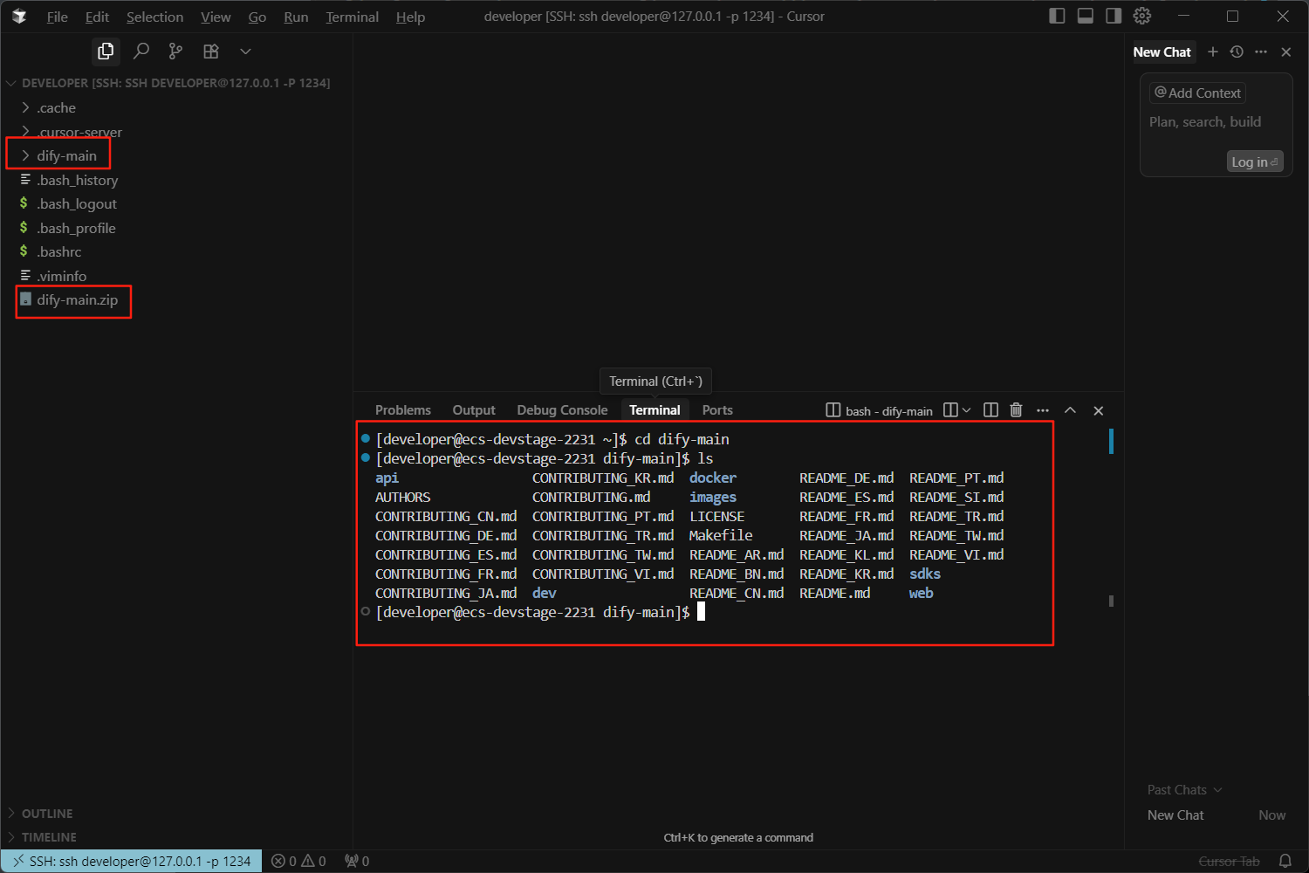1309x873 pixels.
Task: Open Cursor settings gear icon
Action: pyautogui.click(x=1141, y=16)
